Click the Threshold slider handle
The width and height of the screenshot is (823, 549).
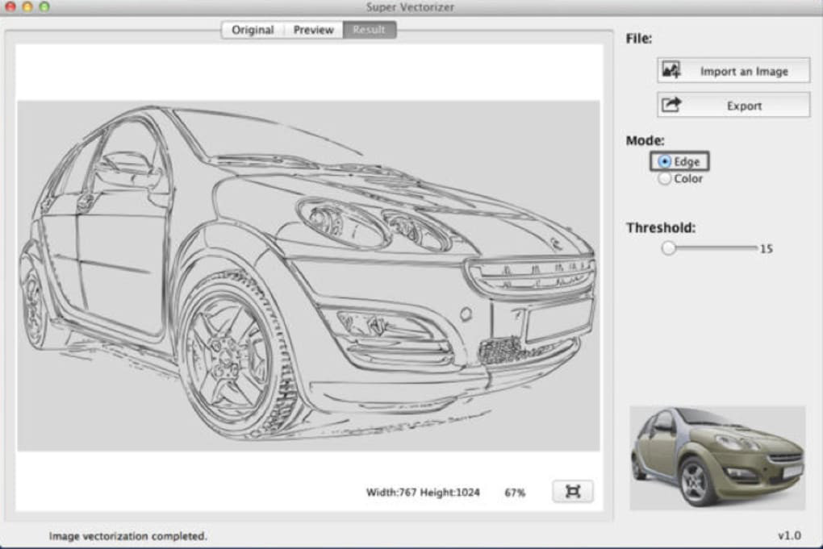coord(668,248)
